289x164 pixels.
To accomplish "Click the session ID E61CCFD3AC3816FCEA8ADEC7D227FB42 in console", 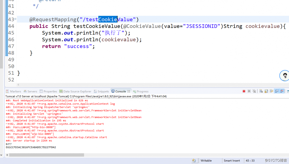I will point(31,147).
